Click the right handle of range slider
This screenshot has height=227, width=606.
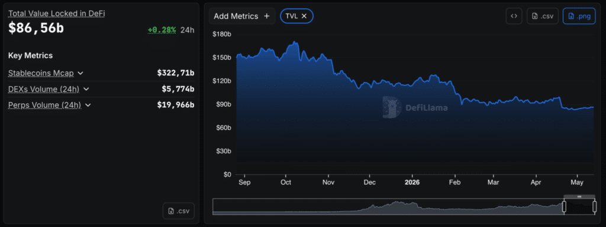[594, 206]
